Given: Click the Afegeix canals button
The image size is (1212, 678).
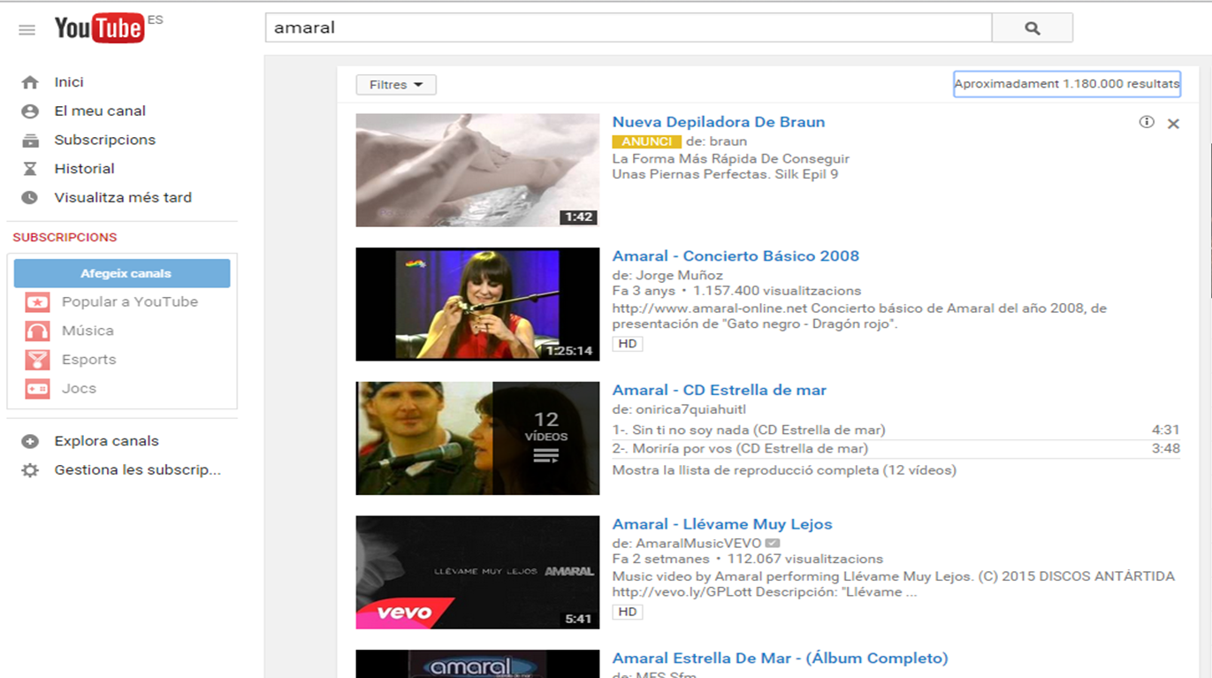Looking at the screenshot, I should point(122,273).
